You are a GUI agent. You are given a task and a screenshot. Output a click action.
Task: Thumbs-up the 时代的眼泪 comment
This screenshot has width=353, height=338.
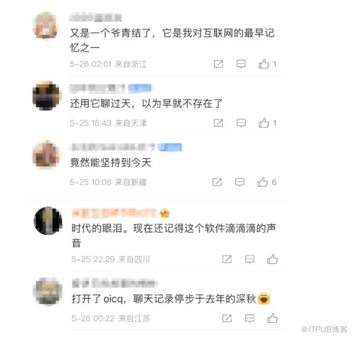273,259
